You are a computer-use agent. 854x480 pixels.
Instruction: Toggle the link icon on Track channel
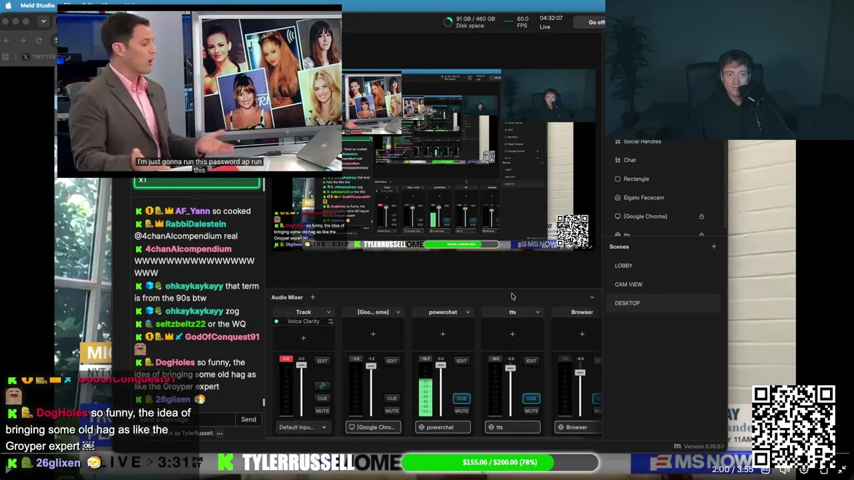pyautogui.click(x=322, y=386)
